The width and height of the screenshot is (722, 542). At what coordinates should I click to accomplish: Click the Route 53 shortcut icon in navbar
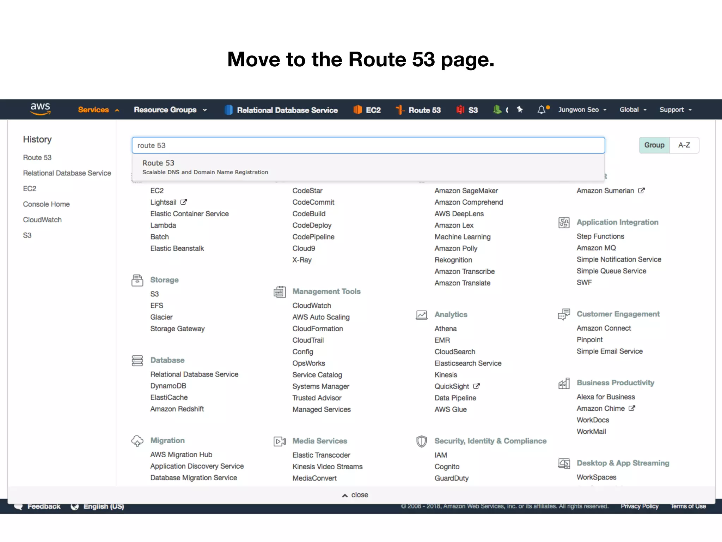coord(399,110)
